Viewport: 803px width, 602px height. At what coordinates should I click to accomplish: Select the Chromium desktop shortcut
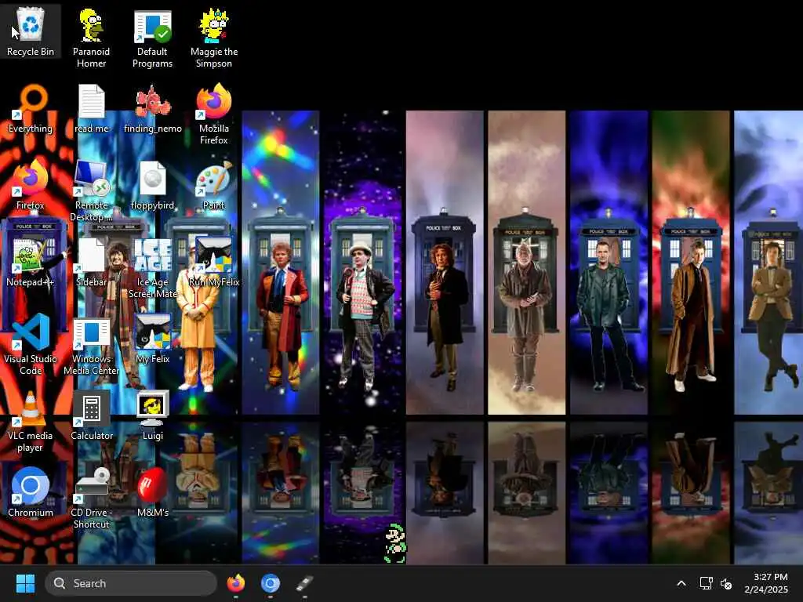click(31, 492)
